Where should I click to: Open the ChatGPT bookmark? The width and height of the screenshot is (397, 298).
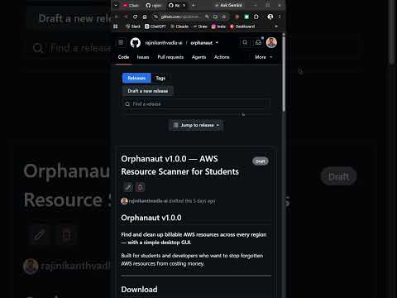click(155, 26)
